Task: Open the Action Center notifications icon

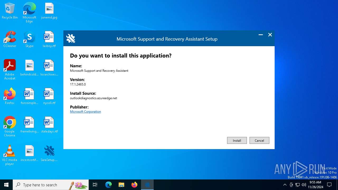Action: [x=330, y=185]
